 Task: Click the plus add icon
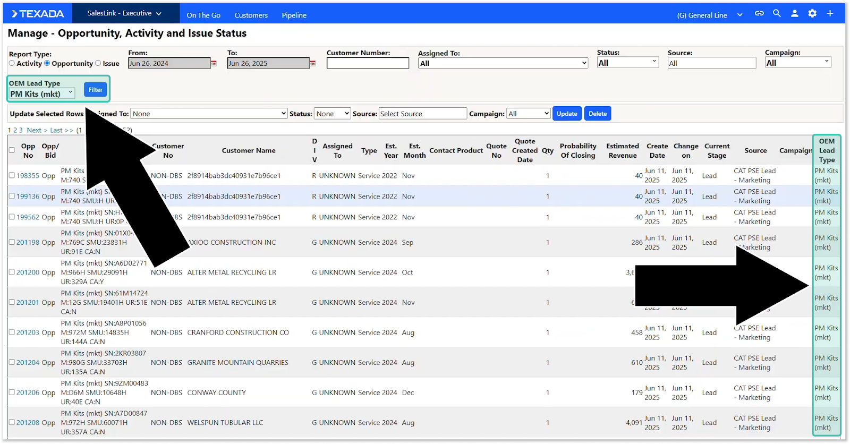pos(830,13)
